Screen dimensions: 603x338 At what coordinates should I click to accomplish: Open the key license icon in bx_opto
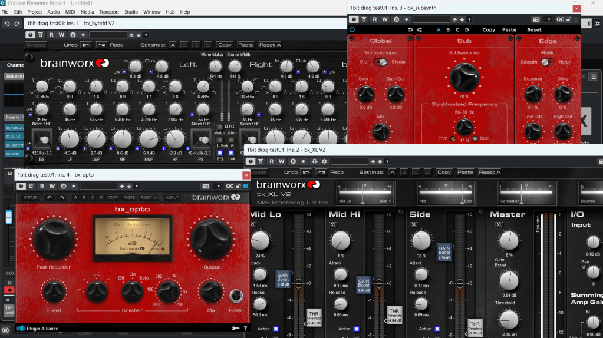click(x=235, y=328)
